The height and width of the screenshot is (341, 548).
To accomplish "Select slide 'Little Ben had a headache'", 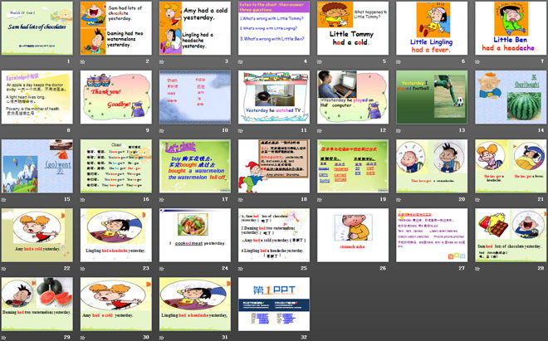I will point(511,28).
